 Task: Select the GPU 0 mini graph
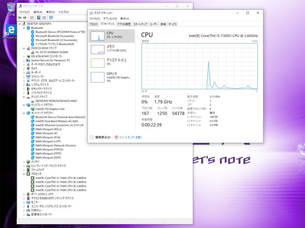(98, 77)
